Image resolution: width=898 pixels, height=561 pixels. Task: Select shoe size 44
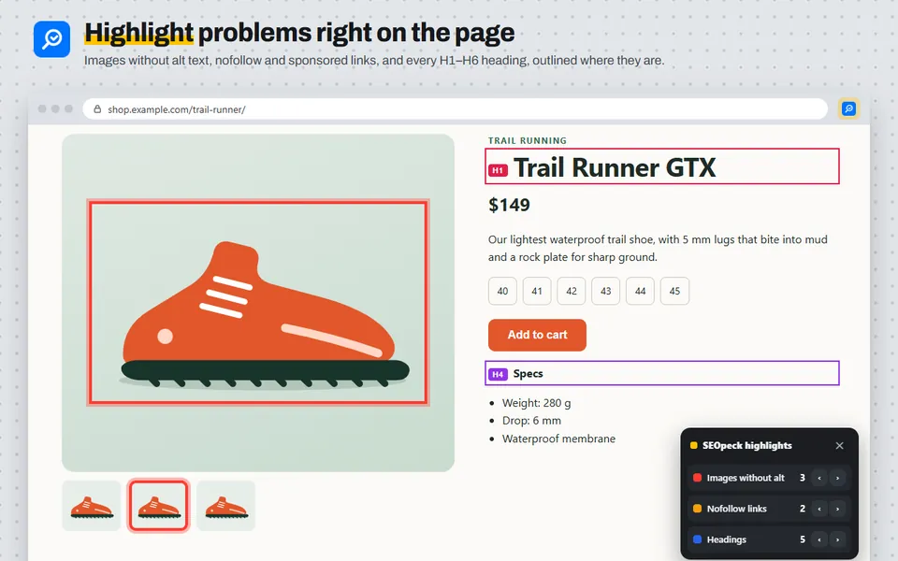coord(640,291)
